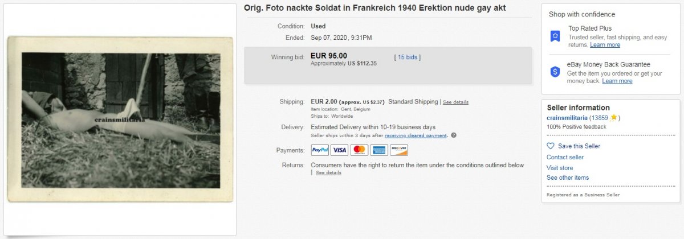Viewport: 684px width, 239px height.
Task: Click the Visa card icon
Action: [x=340, y=150]
